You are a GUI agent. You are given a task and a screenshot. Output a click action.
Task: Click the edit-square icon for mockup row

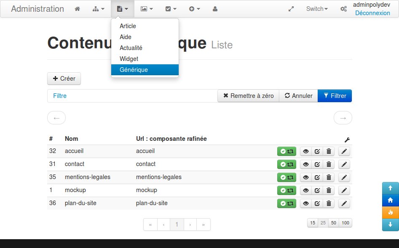(317, 190)
